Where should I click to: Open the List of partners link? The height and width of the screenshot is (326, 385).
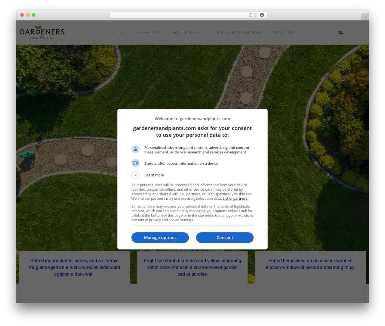pos(235,198)
